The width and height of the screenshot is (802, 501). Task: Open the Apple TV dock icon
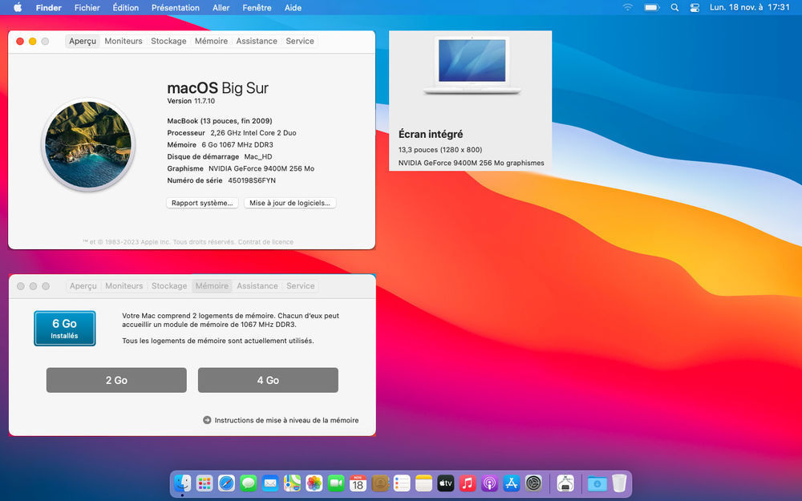[x=446, y=483]
